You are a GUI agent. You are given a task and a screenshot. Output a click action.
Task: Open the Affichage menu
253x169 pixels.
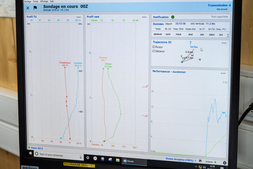tap(44, 2)
